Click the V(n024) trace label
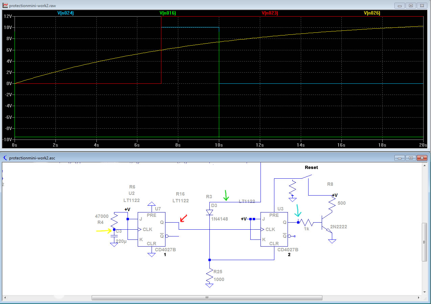 click(x=66, y=13)
